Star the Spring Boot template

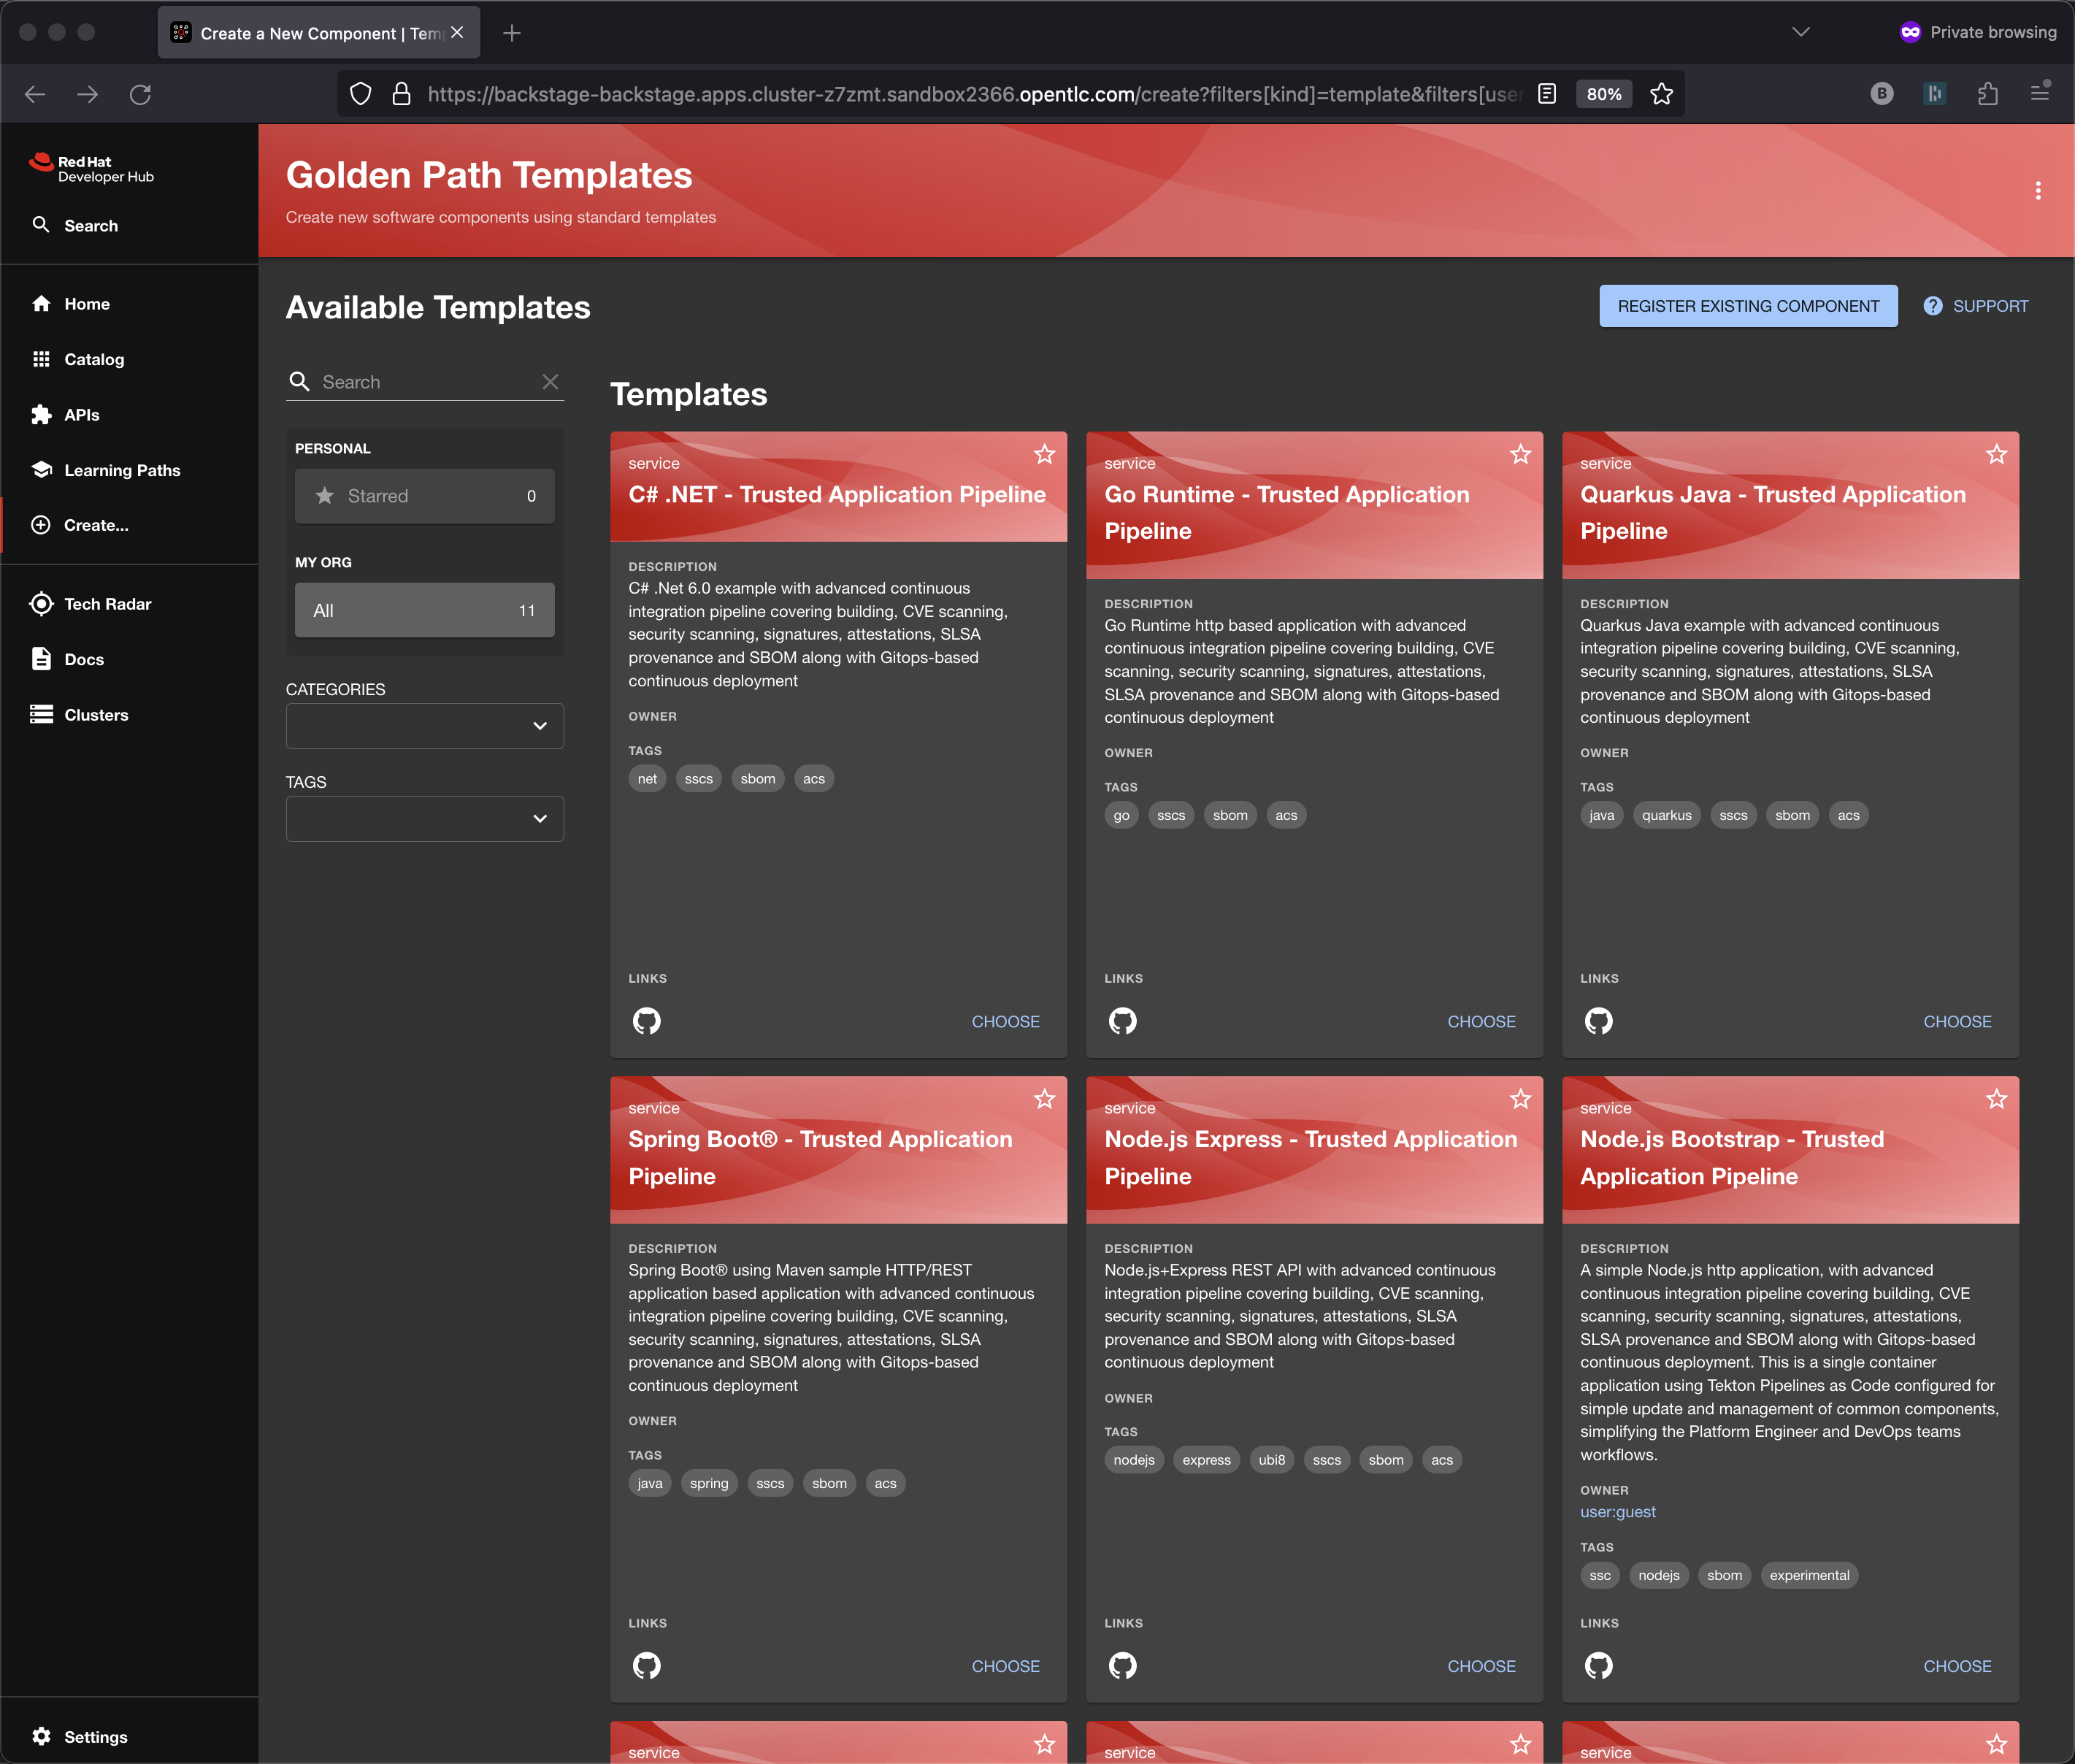(x=1044, y=1100)
